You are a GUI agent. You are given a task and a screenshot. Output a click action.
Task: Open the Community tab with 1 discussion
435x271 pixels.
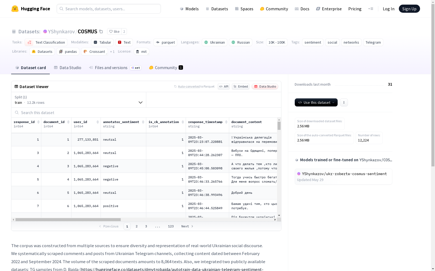166,68
